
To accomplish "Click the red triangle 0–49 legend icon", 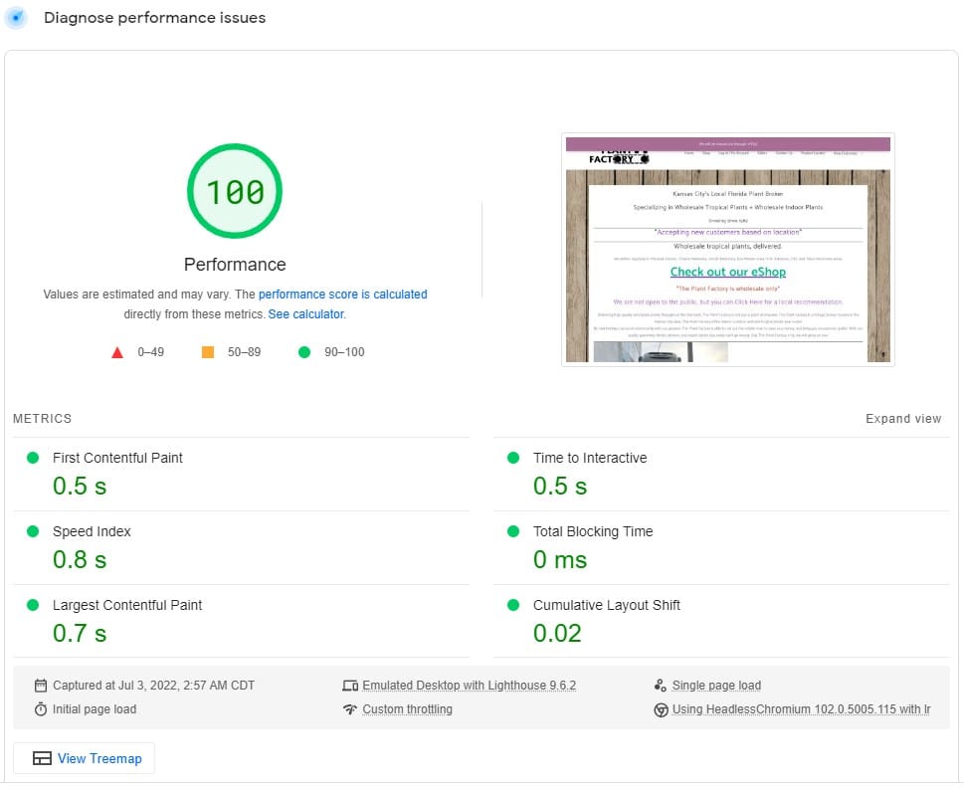I will point(117,352).
